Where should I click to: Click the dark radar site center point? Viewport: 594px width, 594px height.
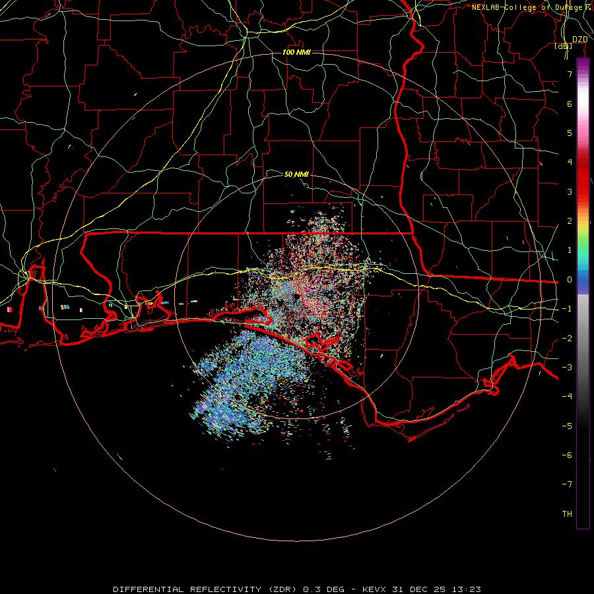pos(296,296)
